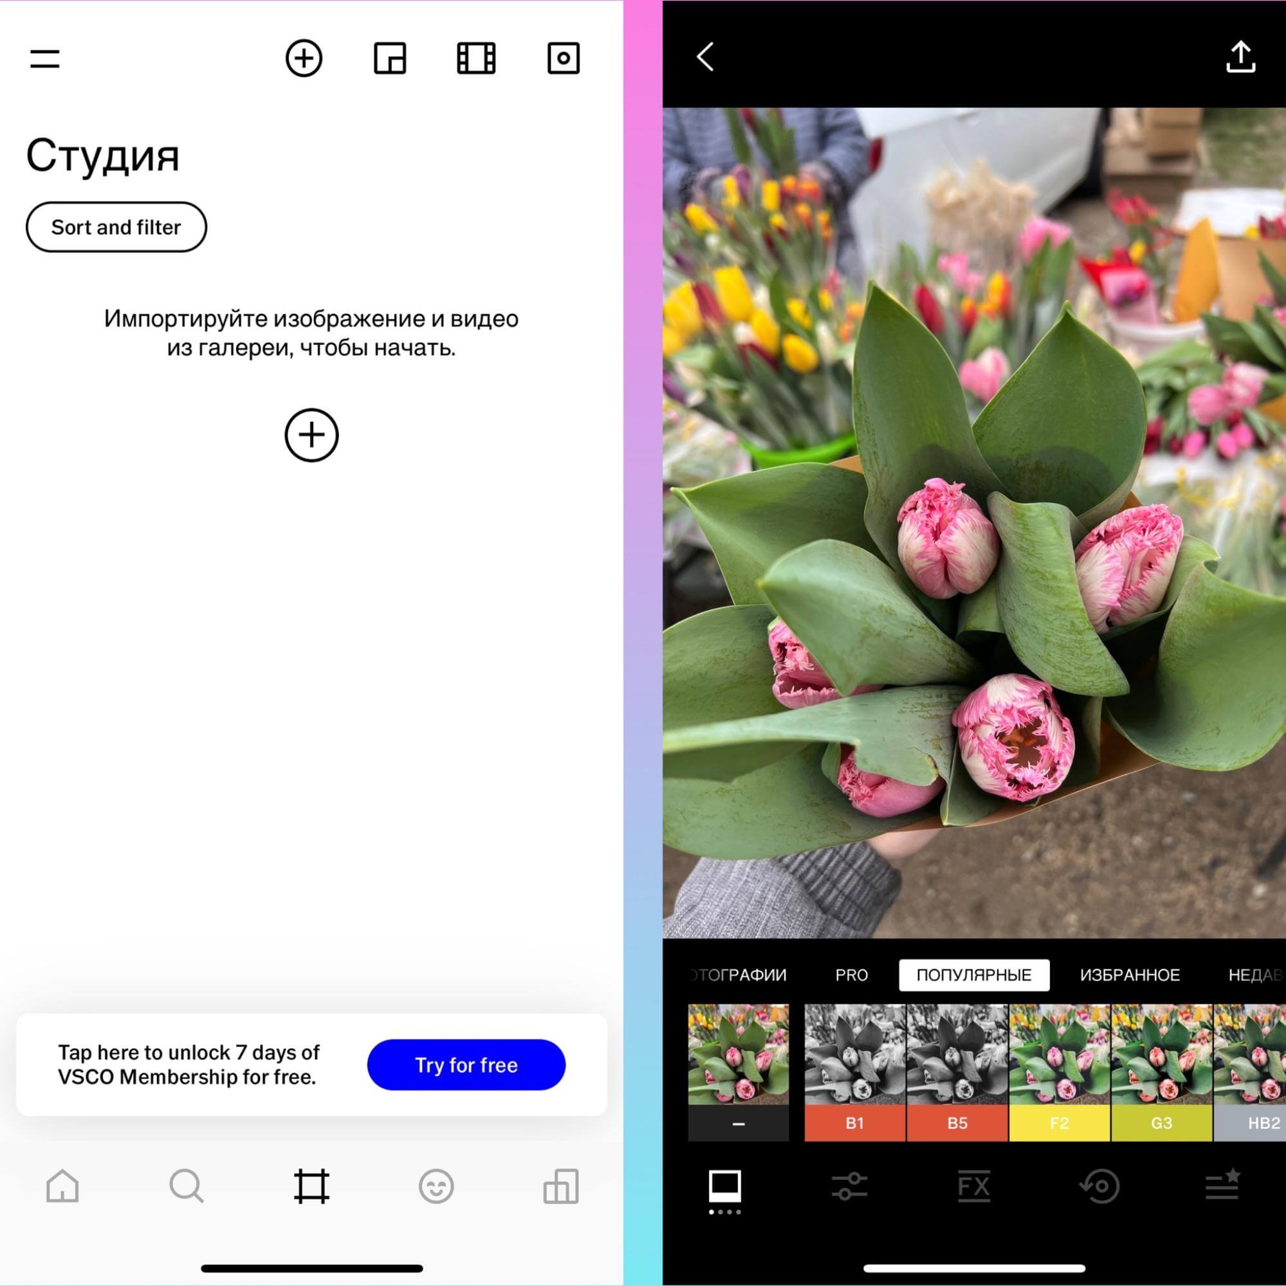
Task: Switch to the ИЗБРАННОЕ presets tab
Action: (x=1130, y=975)
